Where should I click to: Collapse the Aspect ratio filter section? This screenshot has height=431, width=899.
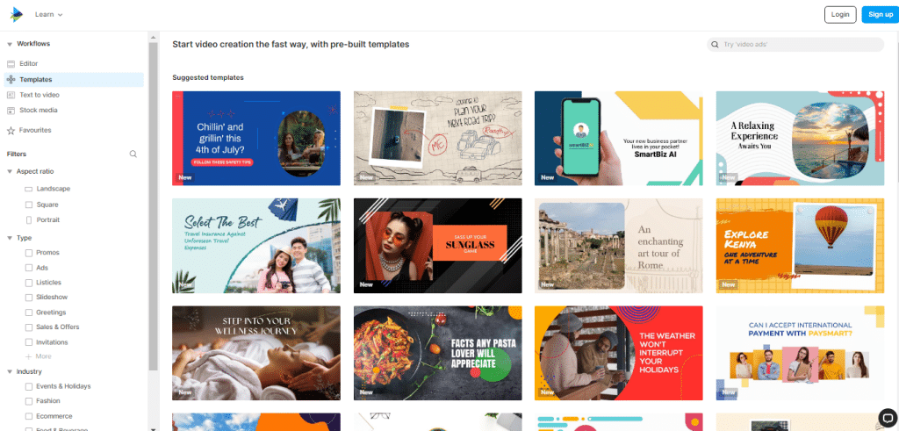click(x=10, y=172)
